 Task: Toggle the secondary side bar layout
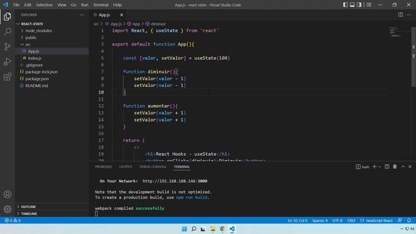tap(359, 5)
